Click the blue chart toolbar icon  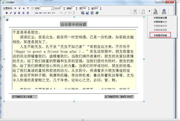pos(87,13)
